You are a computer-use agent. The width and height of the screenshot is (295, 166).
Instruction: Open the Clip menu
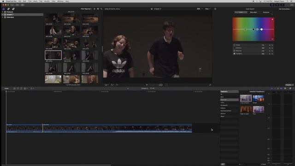(41, 1)
